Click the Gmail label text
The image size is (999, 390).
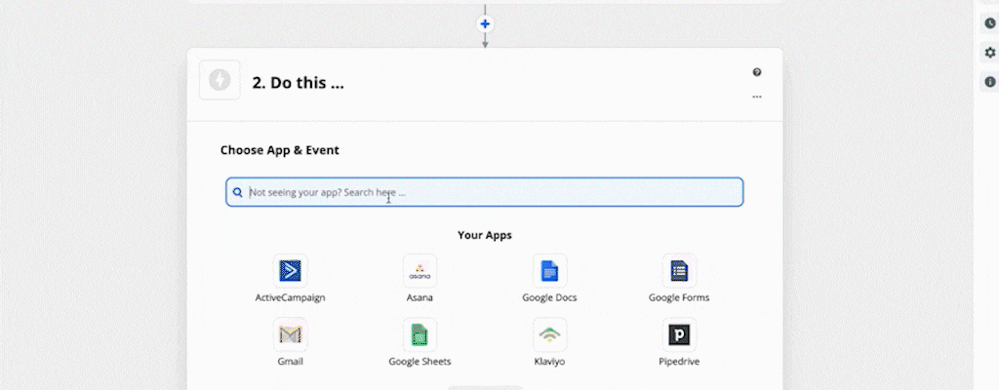point(291,362)
